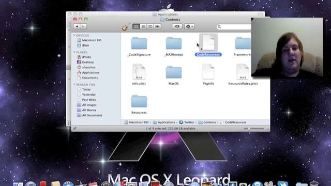This screenshot has height=186, width=331.
Task: Collapse the DEVICES sidebar section
Action: pos(74,36)
